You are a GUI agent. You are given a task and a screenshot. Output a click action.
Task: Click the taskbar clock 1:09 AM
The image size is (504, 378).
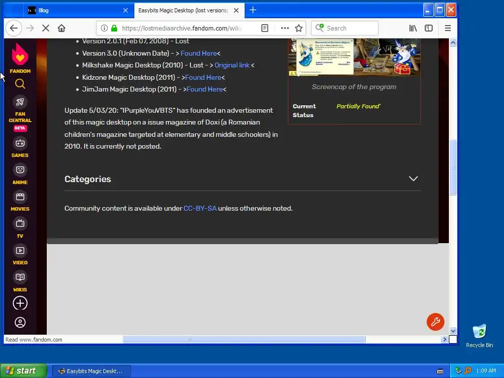coord(486,371)
